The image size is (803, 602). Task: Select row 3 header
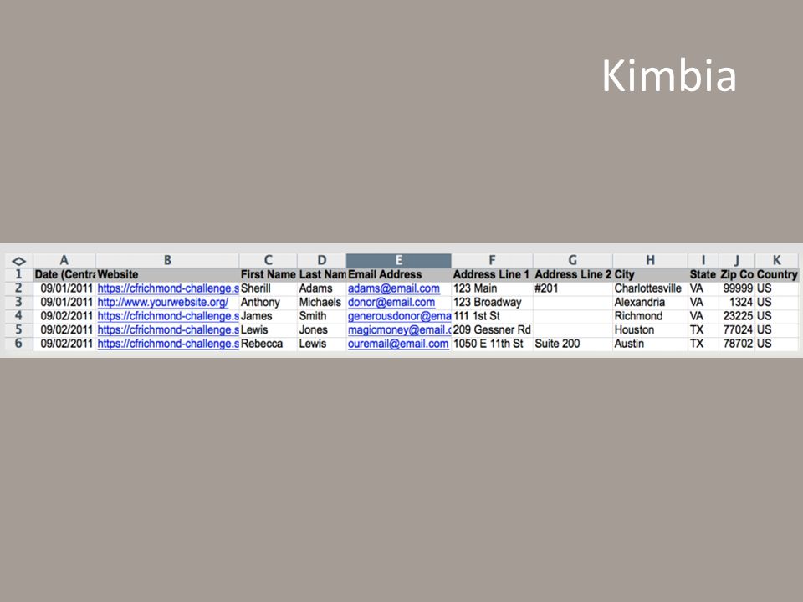point(19,302)
